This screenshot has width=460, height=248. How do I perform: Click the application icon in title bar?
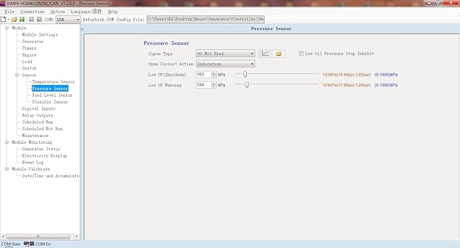[3, 3]
